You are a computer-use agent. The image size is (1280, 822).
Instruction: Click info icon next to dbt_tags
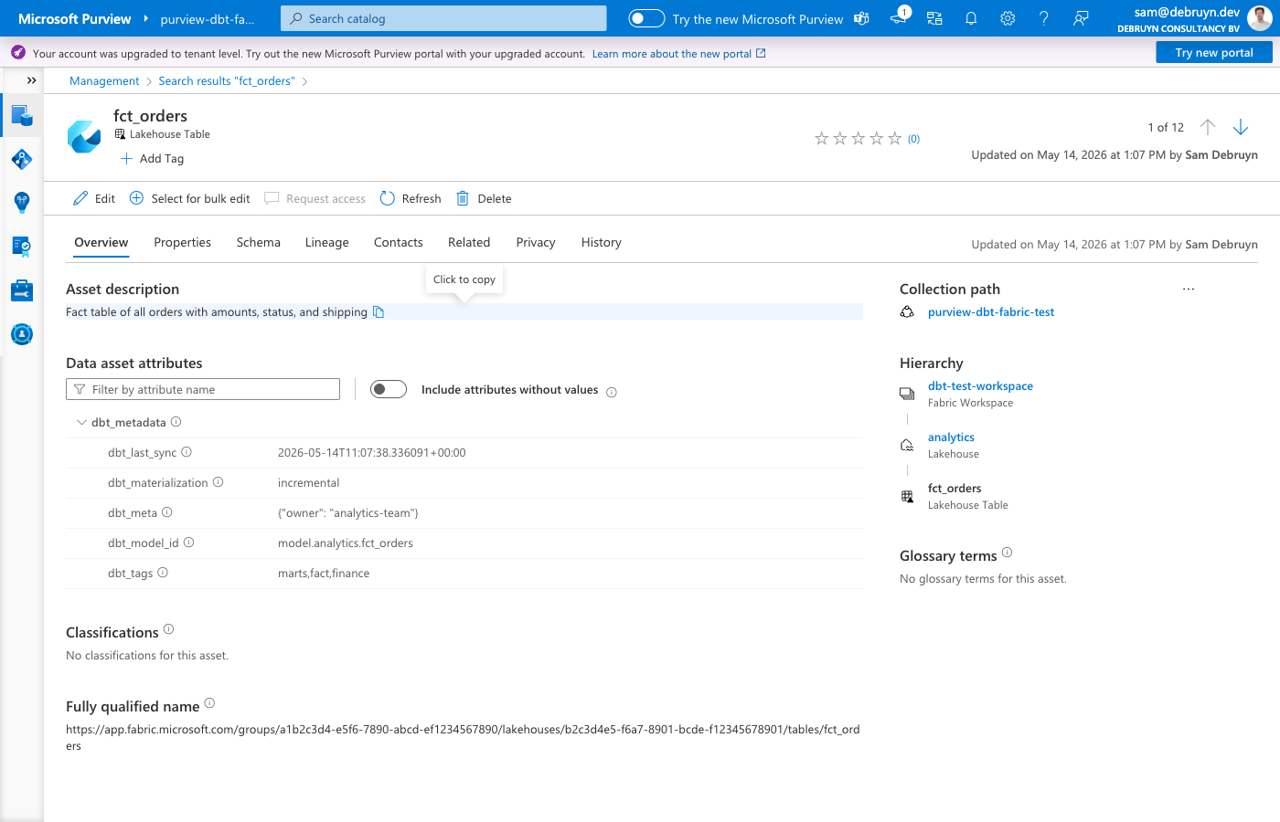[163, 573]
